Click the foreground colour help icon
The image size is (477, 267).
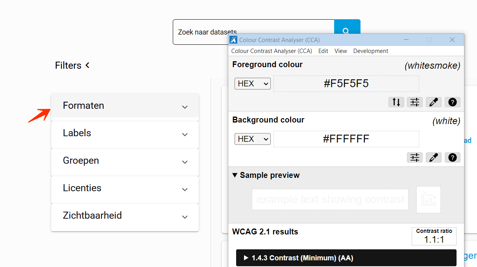(x=453, y=102)
